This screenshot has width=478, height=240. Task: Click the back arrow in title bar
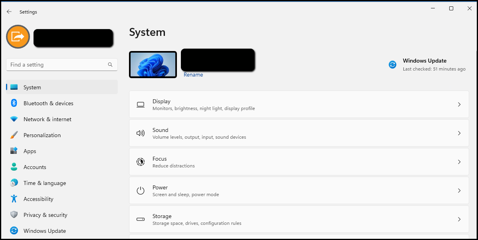tap(9, 12)
